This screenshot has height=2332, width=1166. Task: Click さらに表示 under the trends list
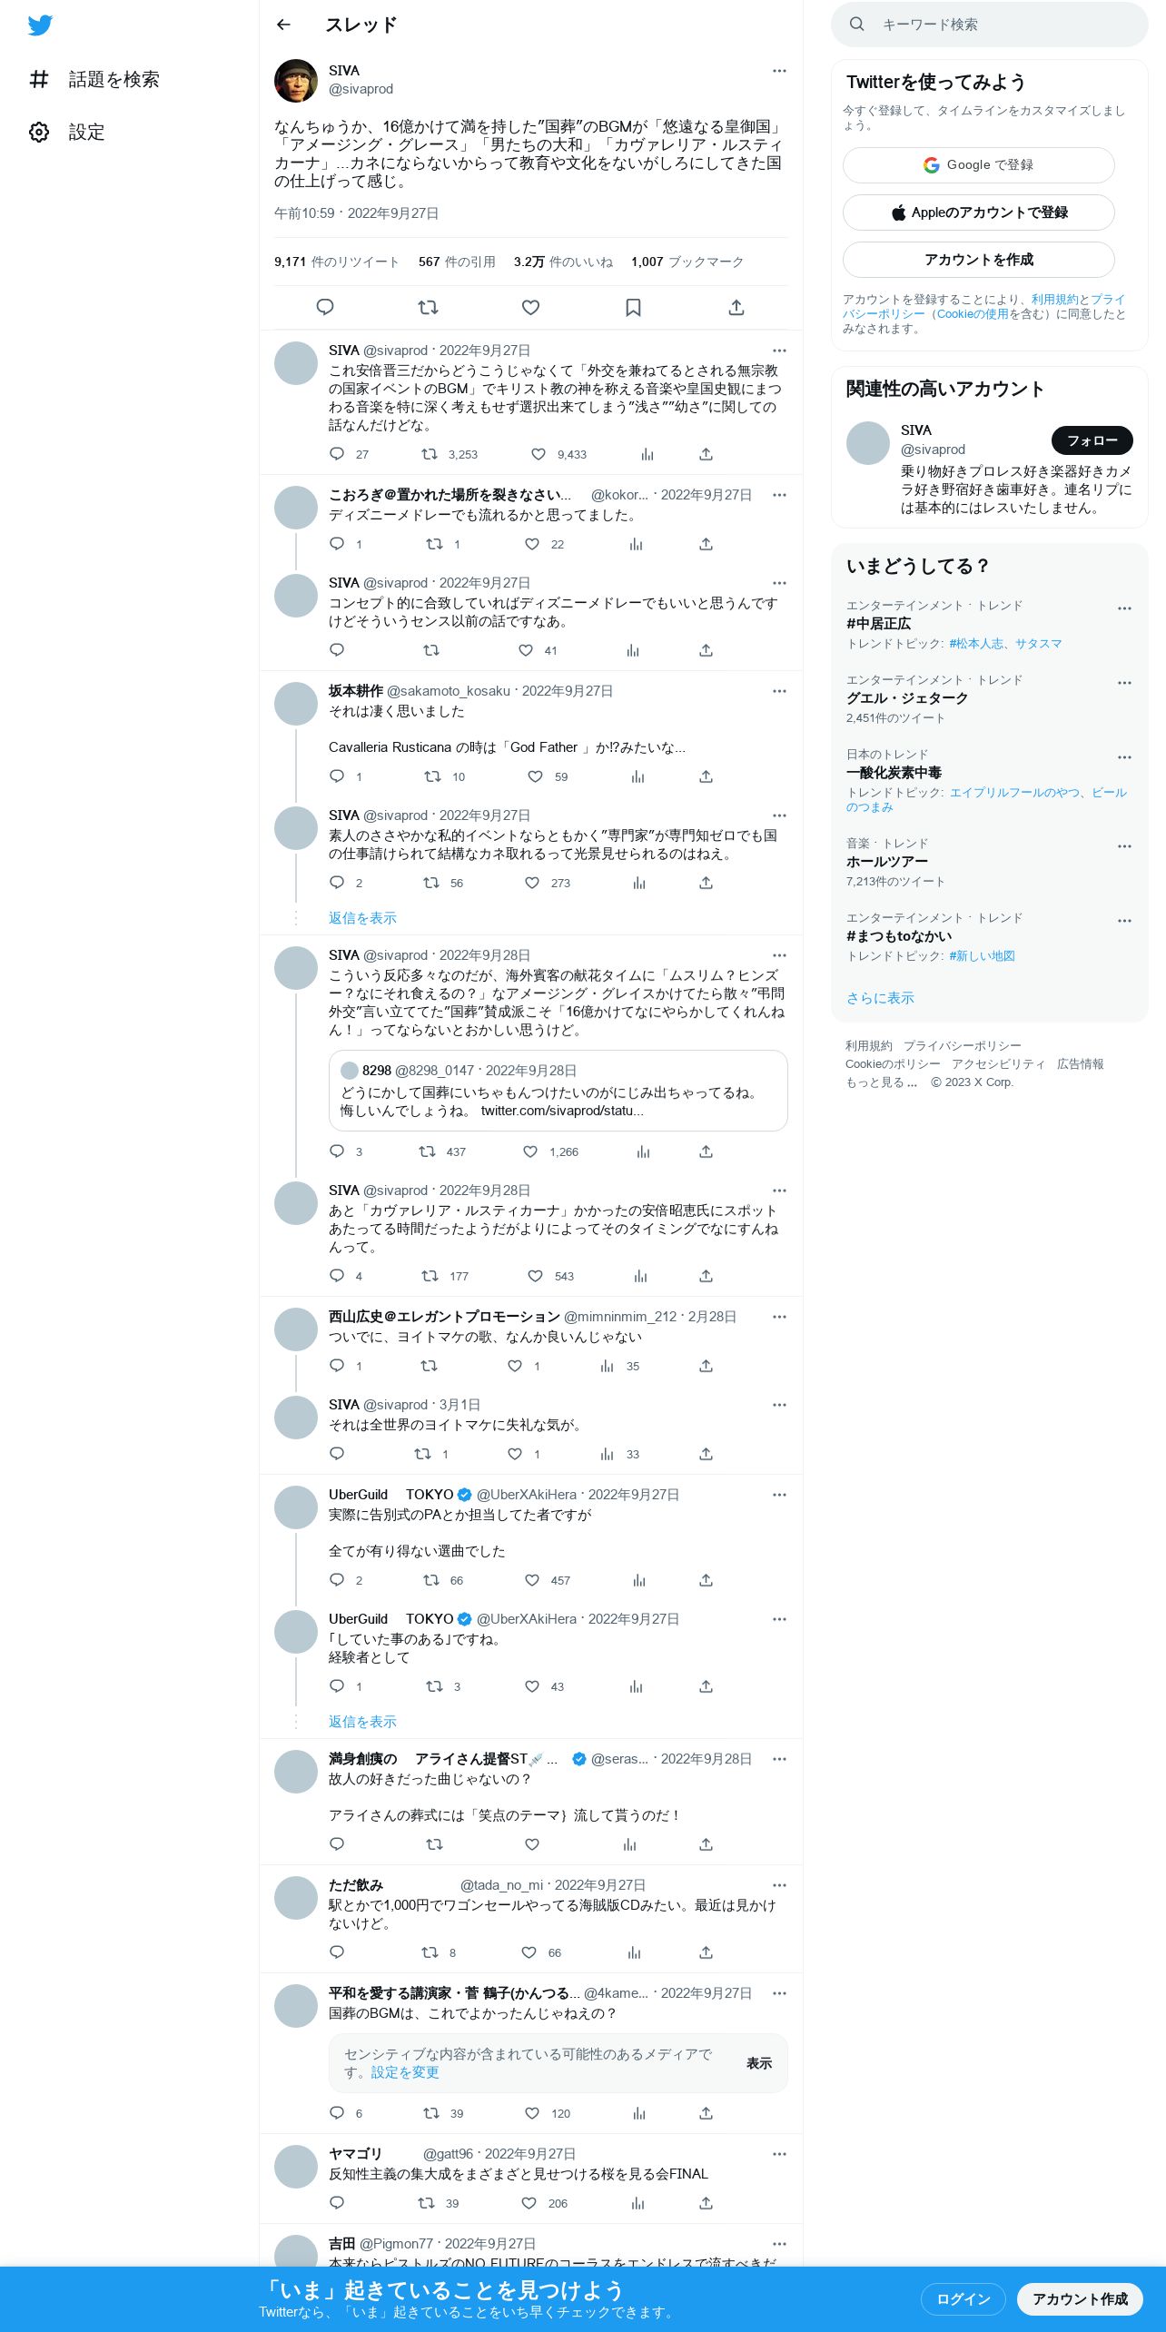[x=880, y=998]
